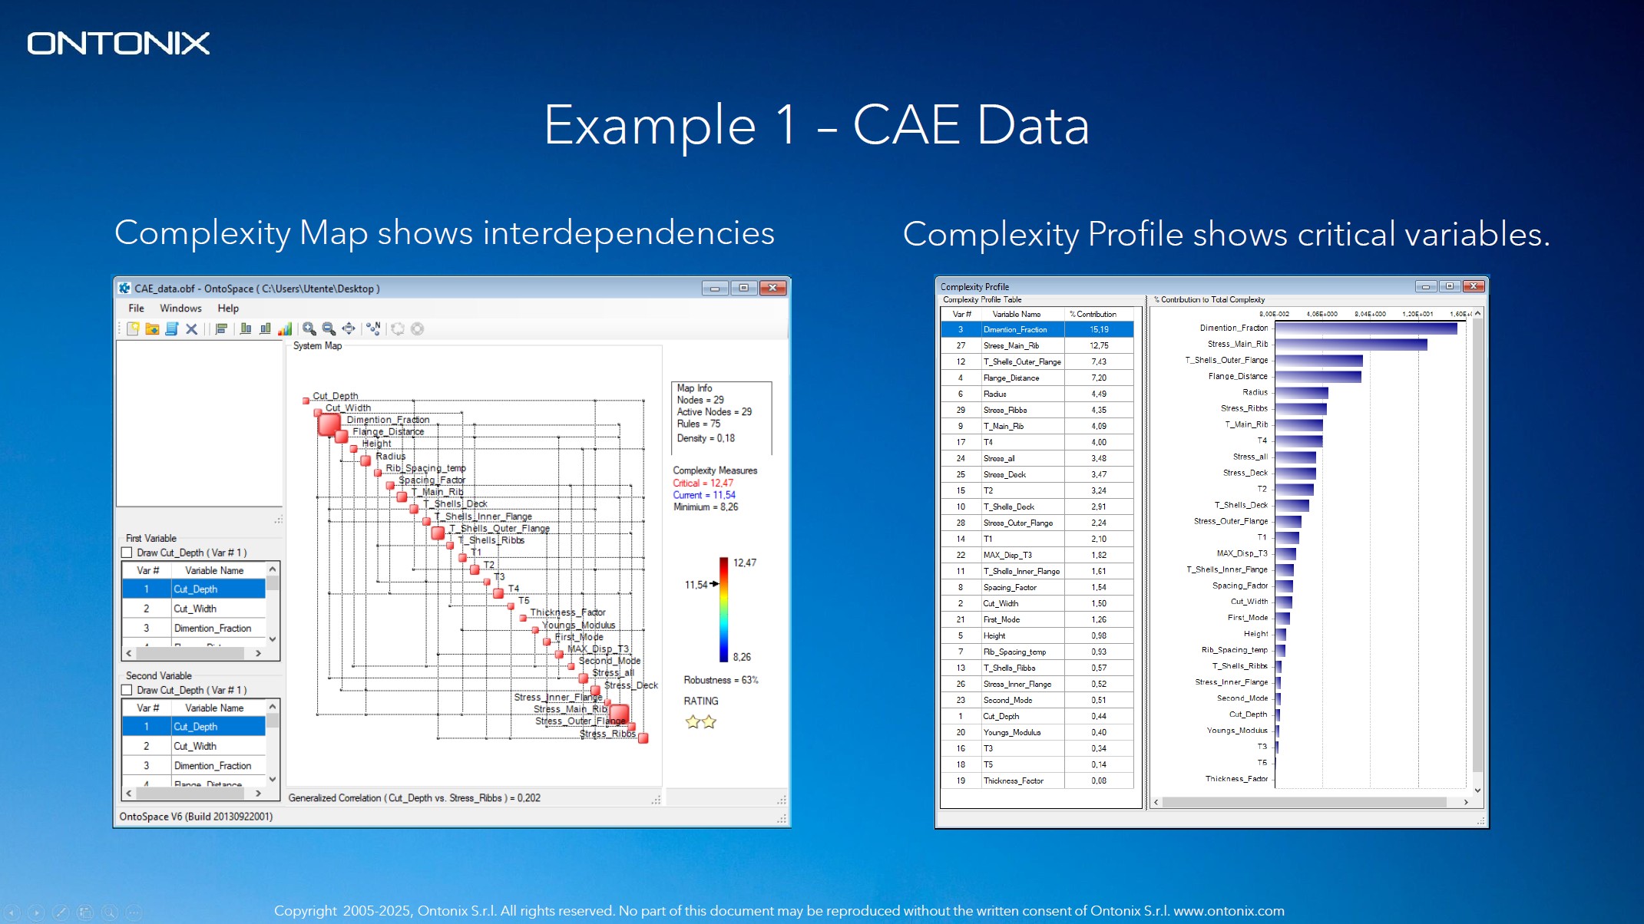Image resolution: width=1644 pixels, height=924 pixels.
Task: Click the zoom out magnifier icon
Action: pos(329,328)
